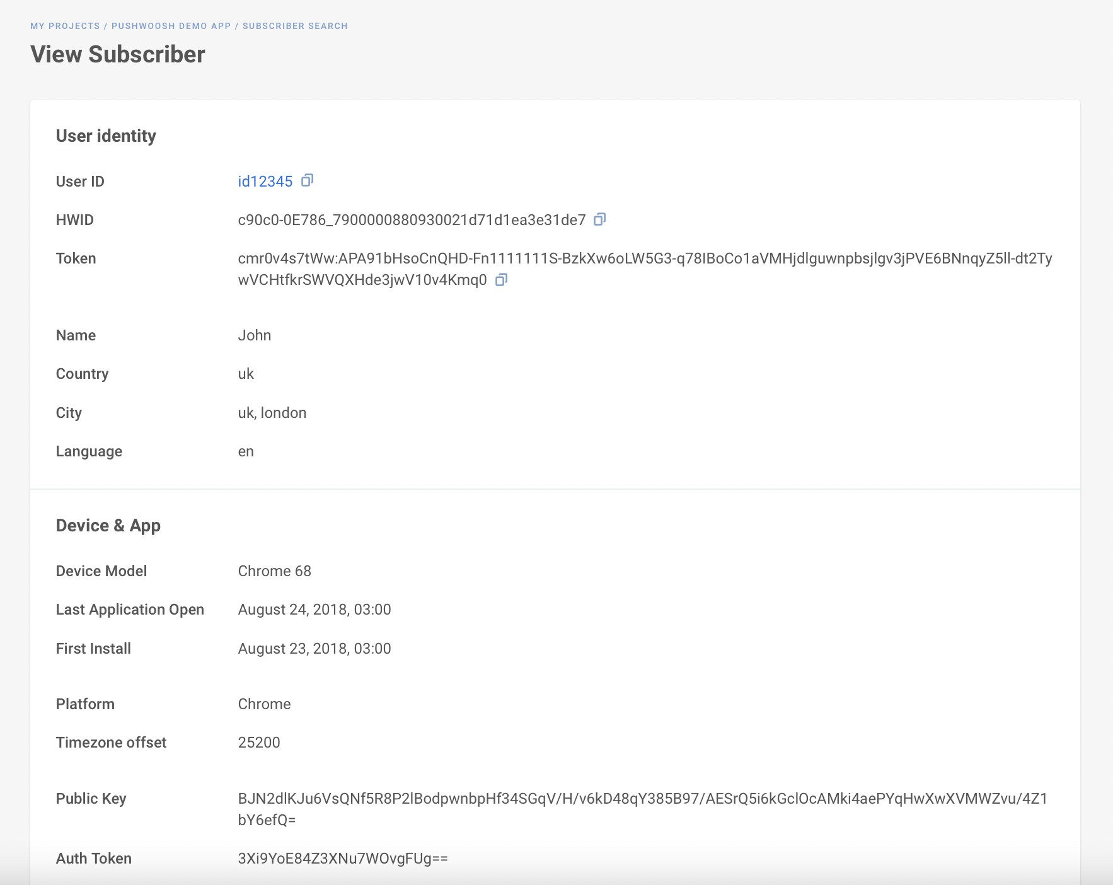1113x885 pixels.
Task: Copy the HWID to clipboard
Action: point(600,219)
